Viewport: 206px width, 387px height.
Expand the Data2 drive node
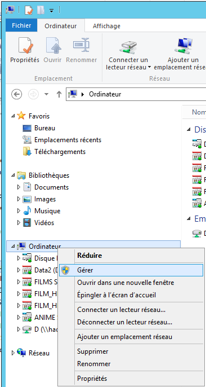tap(19, 270)
